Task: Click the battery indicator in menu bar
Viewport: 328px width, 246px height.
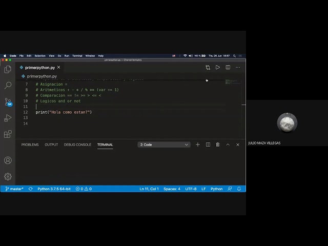Action: 200,56
